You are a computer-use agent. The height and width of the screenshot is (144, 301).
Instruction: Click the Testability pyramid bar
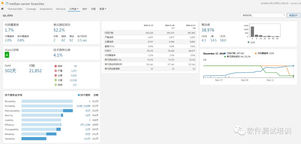click(34, 139)
